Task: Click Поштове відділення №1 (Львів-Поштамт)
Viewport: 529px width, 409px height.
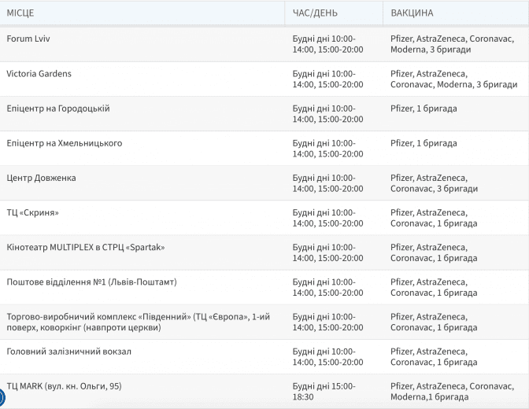Action: 91,282
